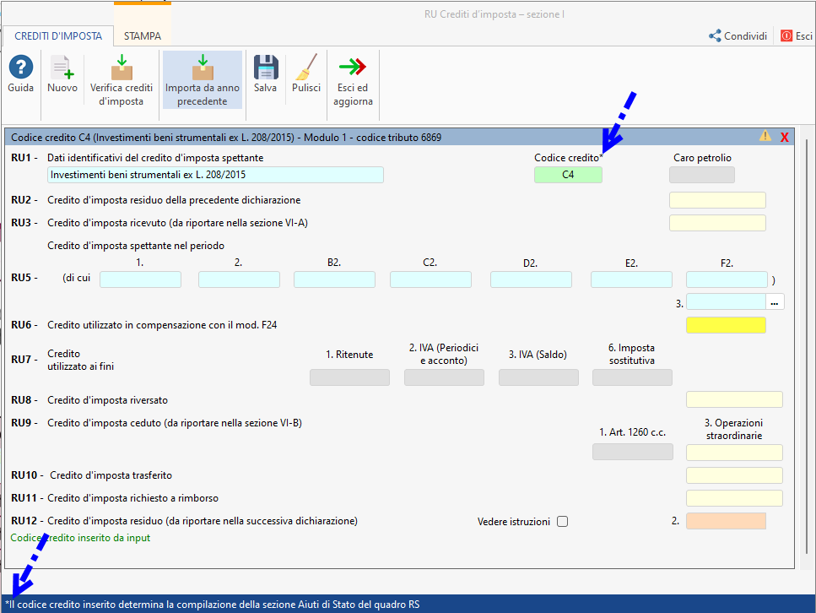Image resolution: width=816 pixels, height=613 pixels.
Task: Click the yellow warning triangle icon
Action: pos(765,136)
